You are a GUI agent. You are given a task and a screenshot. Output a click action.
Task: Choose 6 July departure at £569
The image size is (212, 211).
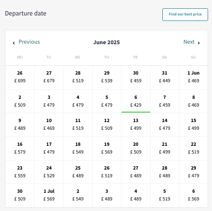tap(193, 196)
